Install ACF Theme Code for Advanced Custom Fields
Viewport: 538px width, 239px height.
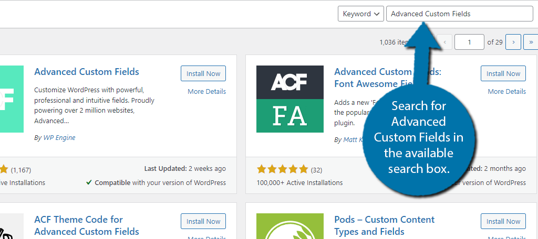point(203,221)
